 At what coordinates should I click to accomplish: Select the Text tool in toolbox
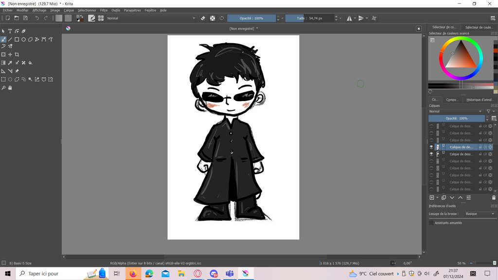tap(10, 31)
